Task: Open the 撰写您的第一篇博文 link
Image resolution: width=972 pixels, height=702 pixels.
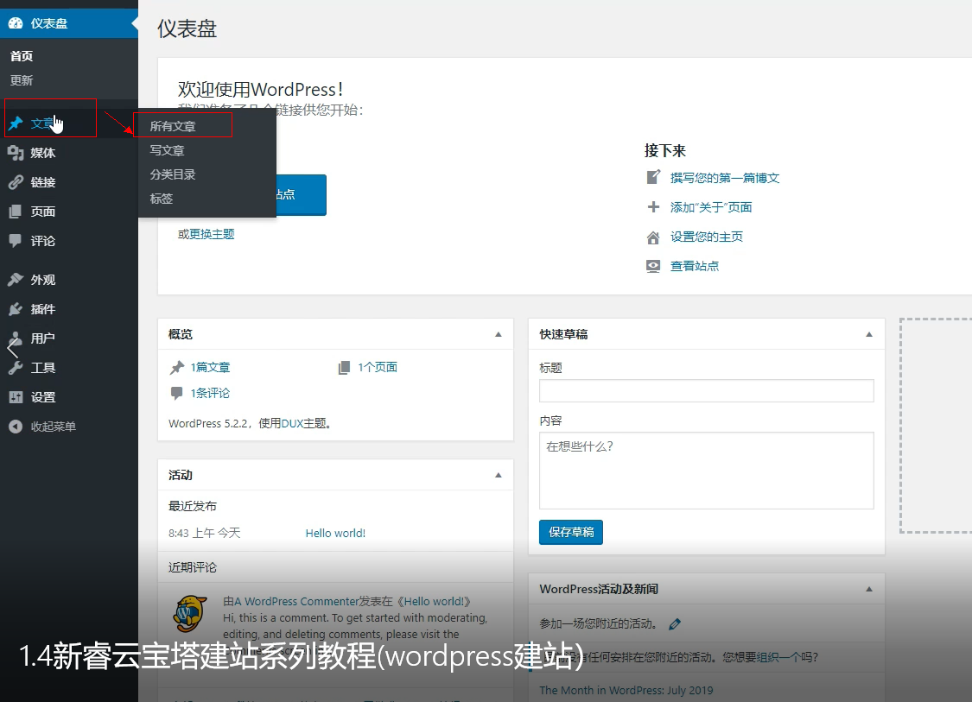Action: [x=725, y=178]
